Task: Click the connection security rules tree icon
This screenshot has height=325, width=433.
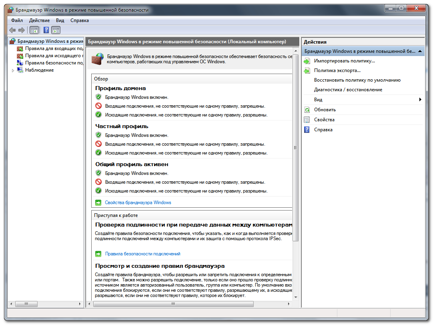Action: tap(20, 63)
